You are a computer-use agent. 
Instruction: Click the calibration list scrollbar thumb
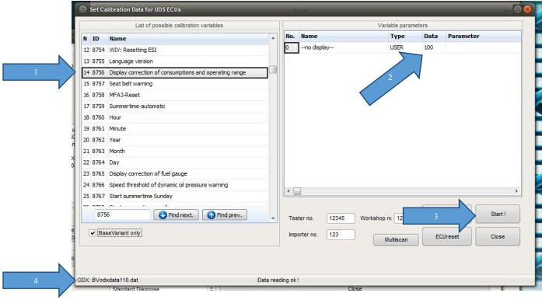pos(273,70)
